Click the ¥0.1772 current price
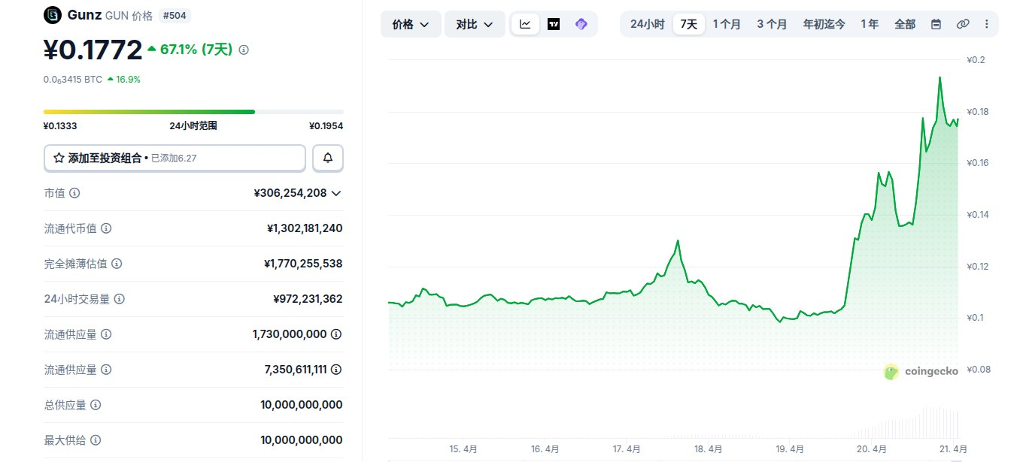Screen dimensions: 1023x462 click(93, 50)
